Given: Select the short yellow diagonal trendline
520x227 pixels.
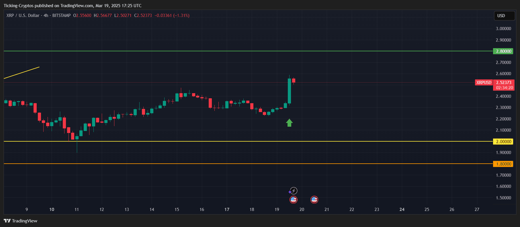Looking at the screenshot, I should [21, 73].
